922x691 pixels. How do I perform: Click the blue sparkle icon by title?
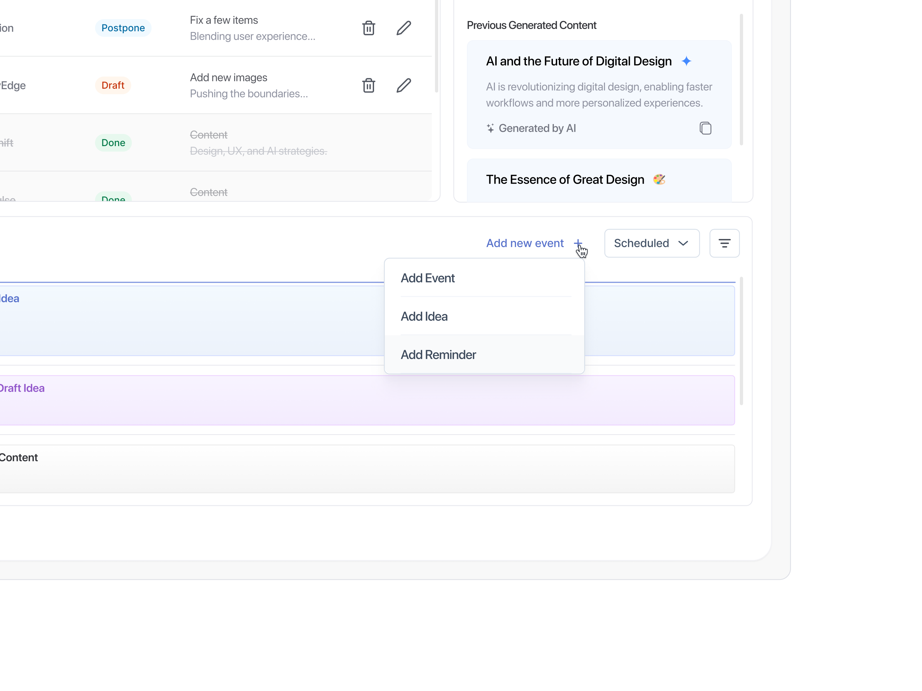pyautogui.click(x=687, y=61)
